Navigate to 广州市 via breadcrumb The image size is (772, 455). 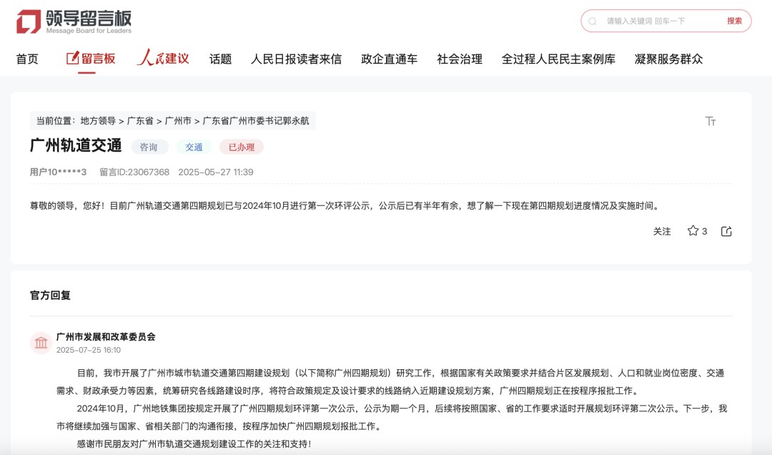tap(177, 120)
